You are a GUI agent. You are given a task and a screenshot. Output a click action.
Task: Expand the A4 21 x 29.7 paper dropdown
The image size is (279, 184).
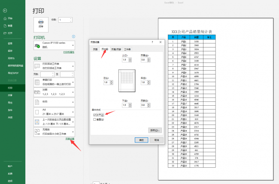click(x=73, y=112)
